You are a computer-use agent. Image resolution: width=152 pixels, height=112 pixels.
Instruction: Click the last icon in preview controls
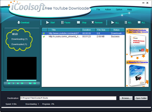(x=35, y=83)
